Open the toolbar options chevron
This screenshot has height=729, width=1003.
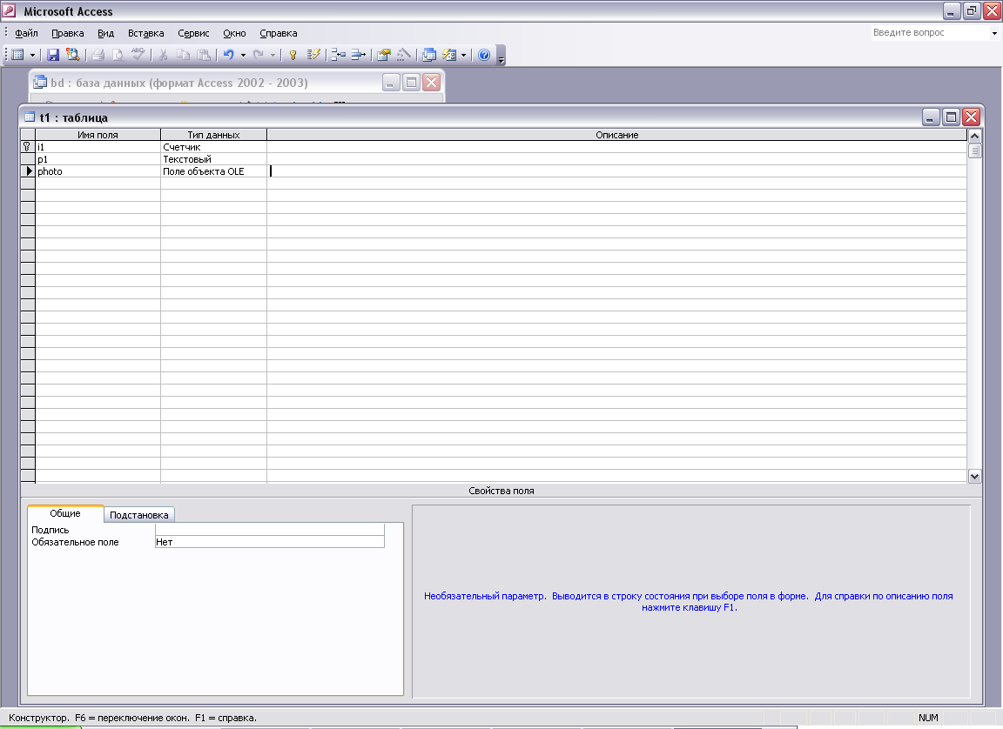pos(501,56)
